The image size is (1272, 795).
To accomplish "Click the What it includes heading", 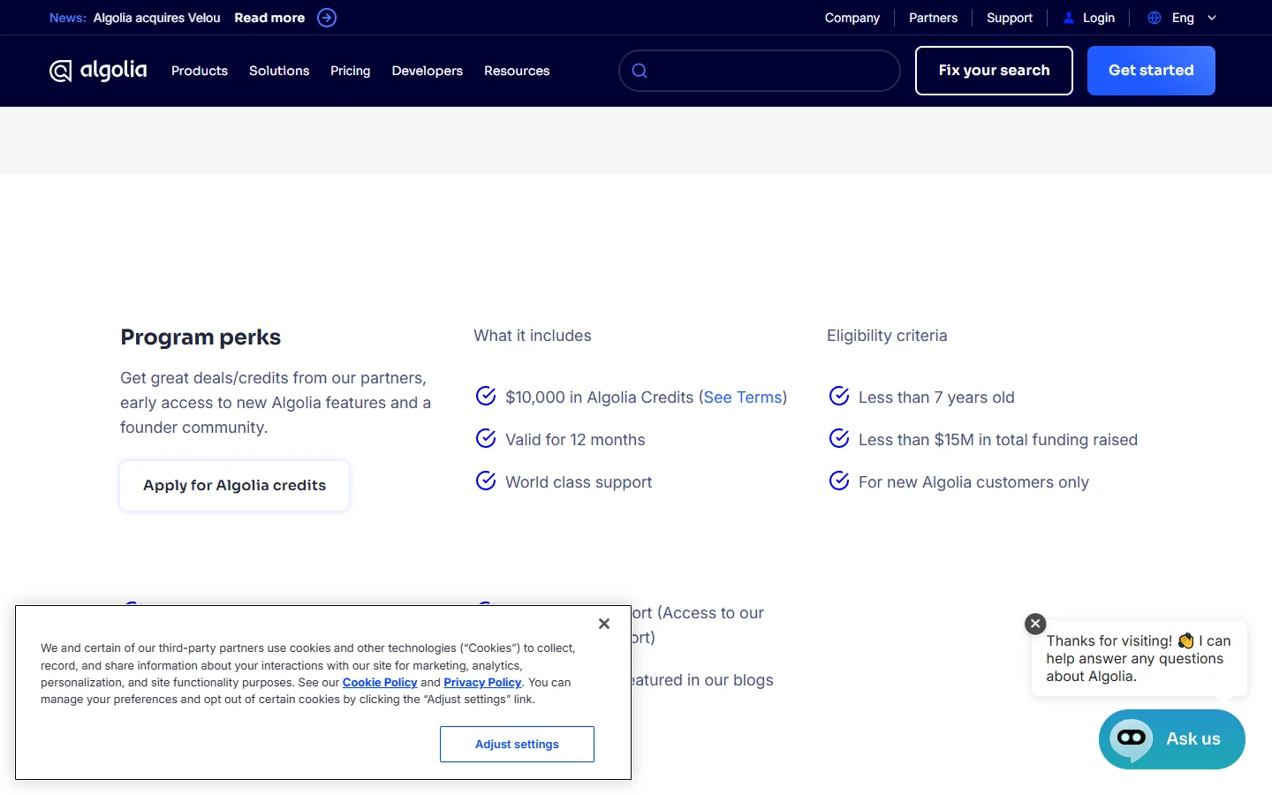I will coord(533,336).
